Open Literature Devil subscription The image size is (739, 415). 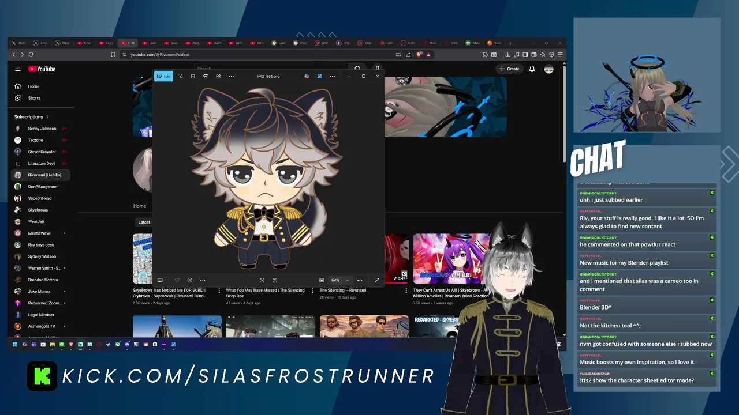coord(42,163)
